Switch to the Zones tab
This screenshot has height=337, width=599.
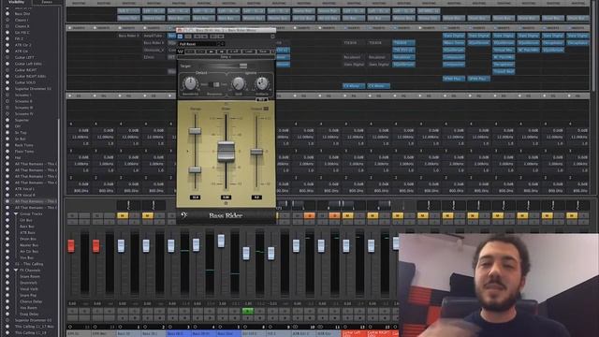coord(47,2)
